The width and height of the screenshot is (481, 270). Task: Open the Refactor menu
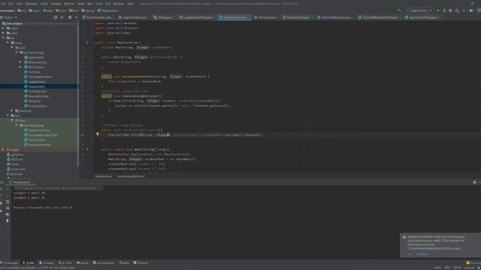(x=69, y=4)
